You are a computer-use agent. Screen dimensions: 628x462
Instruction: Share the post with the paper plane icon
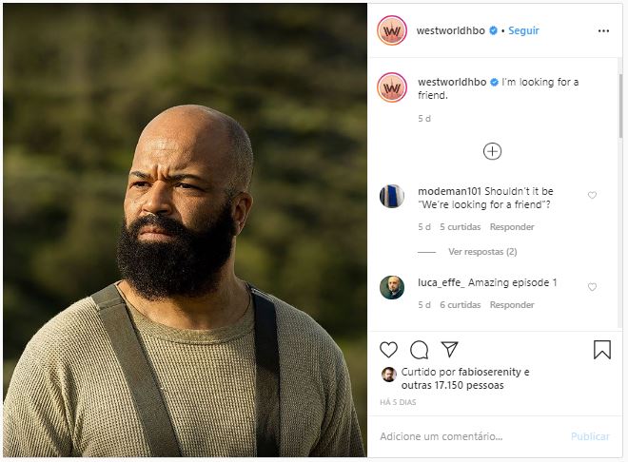coord(450,349)
